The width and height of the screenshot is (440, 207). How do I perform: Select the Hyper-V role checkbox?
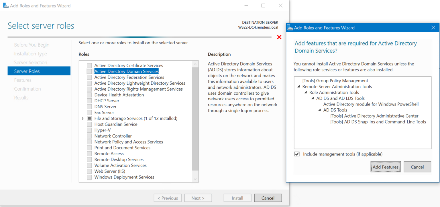point(89,130)
